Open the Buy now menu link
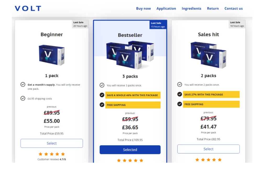The width and height of the screenshot is (260, 174). 143,8
